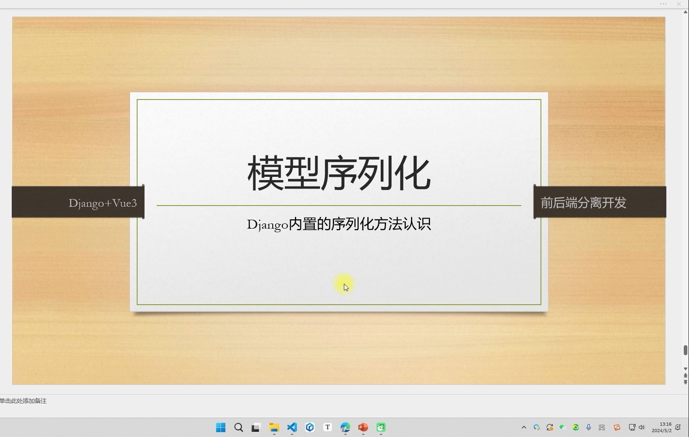Image resolution: width=689 pixels, height=437 pixels.
Task: Mute audio via the speaker tray icon
Action: coord(642,427)
